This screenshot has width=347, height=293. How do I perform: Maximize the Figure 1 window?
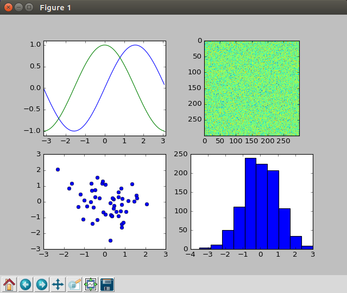29,8
